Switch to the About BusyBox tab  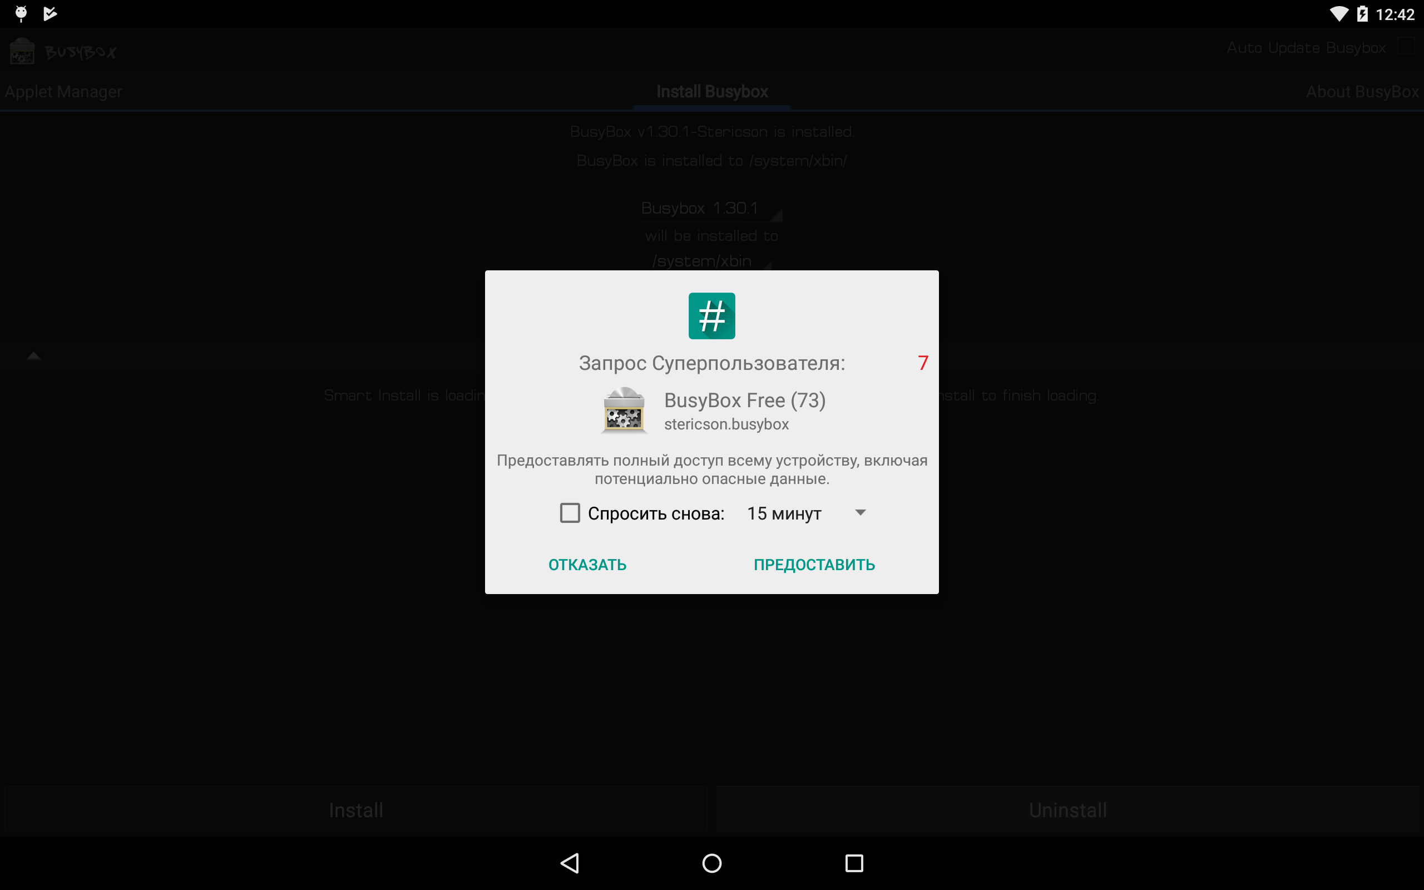(x=1362, y=92)
